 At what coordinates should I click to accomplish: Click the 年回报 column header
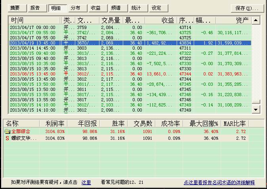[84, 123]
